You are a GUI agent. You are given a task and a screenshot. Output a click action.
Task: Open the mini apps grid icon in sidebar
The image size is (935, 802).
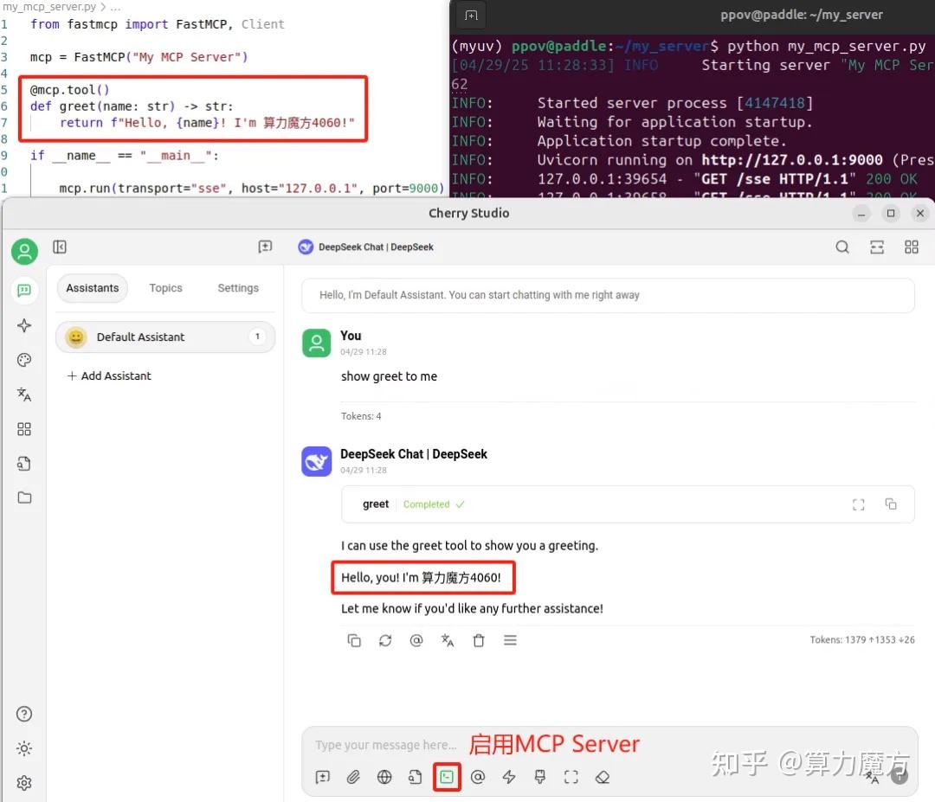tap(23, 429)
